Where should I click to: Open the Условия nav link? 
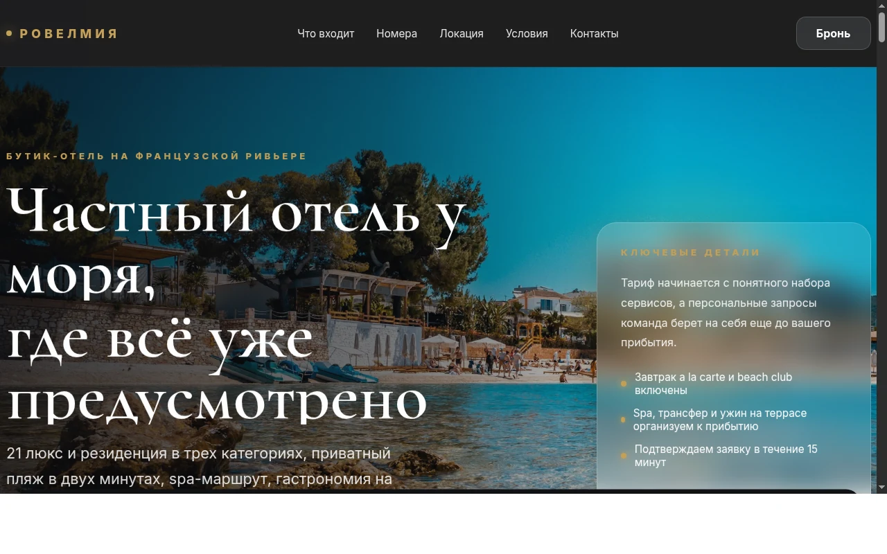click(x=527, y=33)
